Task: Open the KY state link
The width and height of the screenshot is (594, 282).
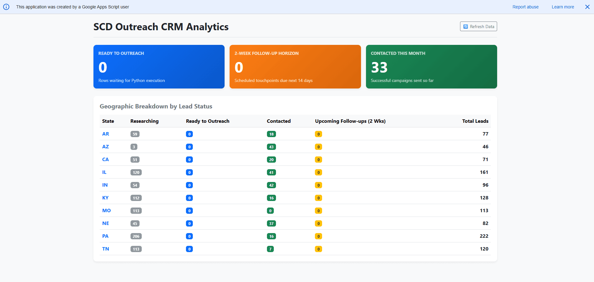Action: tap(105, 198)
